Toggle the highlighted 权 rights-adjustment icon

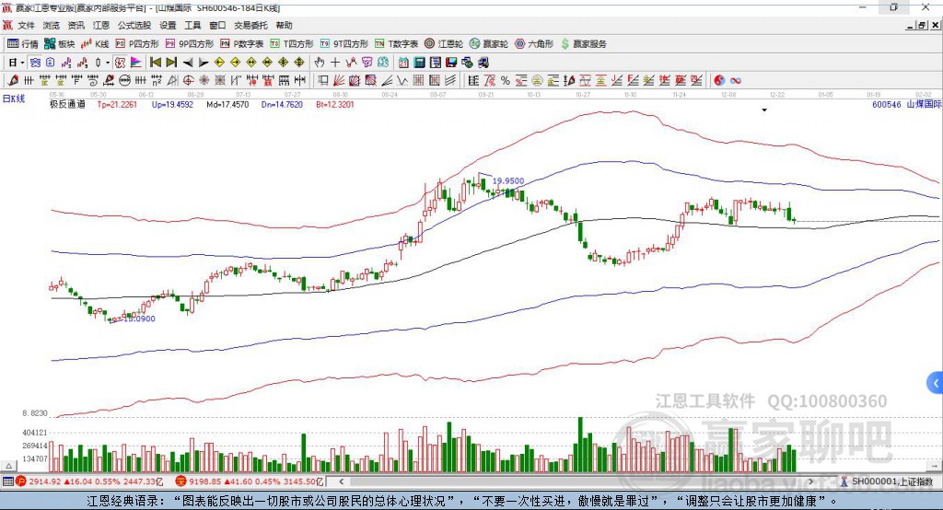(x=120, y=63)
